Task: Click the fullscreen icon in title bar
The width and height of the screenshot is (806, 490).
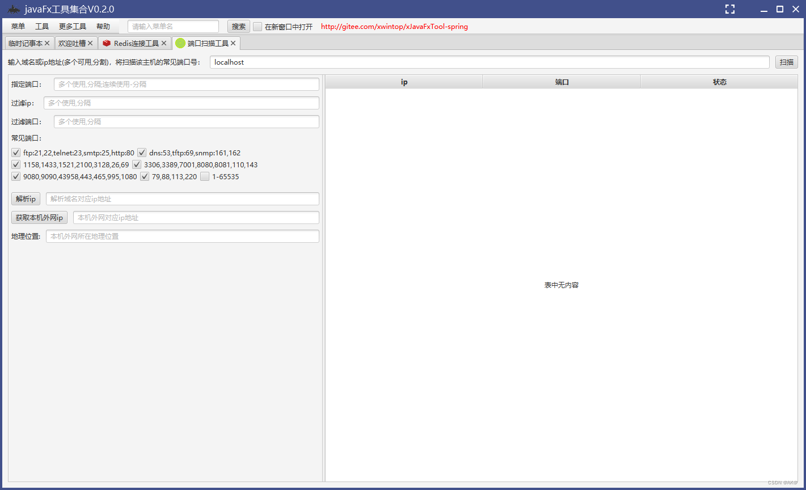Action: 730,9
